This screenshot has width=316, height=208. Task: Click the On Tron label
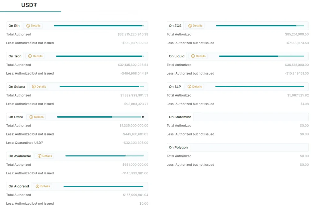15,56
